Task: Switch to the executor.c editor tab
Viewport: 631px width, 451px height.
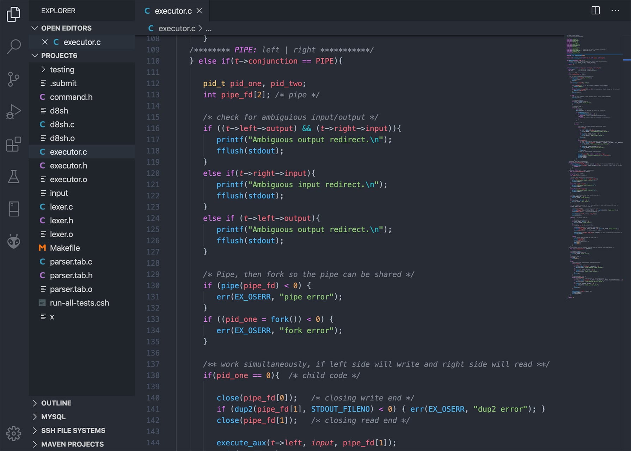Action: [173, 11]
